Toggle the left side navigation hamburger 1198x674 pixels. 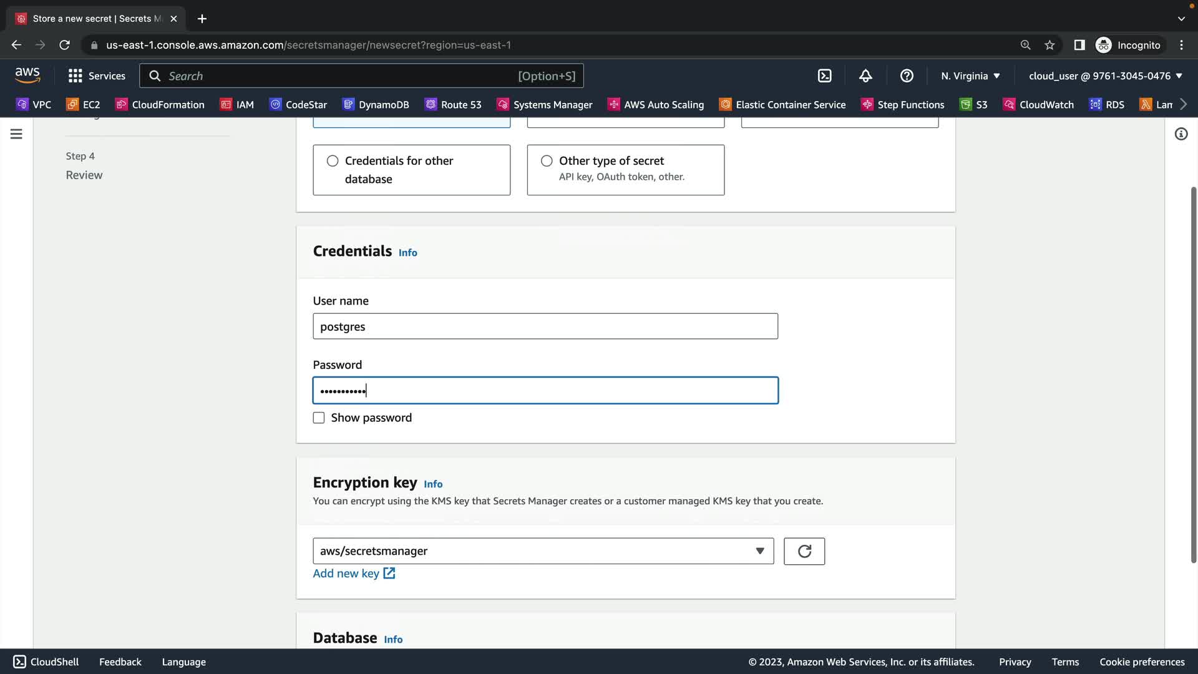(x=16, y=134)
